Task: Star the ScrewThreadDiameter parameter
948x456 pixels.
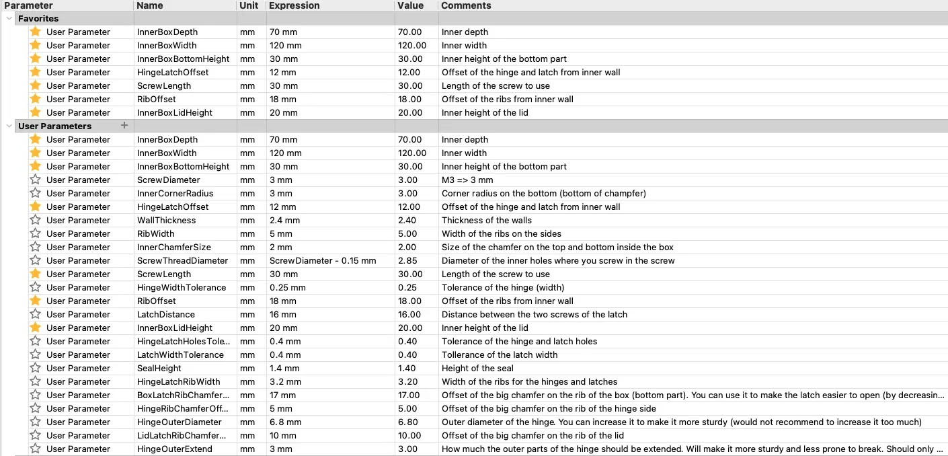Action: pos(36,260)
